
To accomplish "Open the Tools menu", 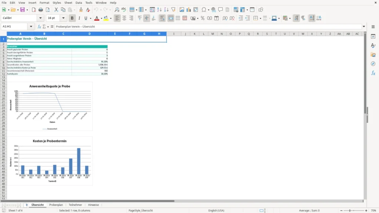I will click(89, 3).
